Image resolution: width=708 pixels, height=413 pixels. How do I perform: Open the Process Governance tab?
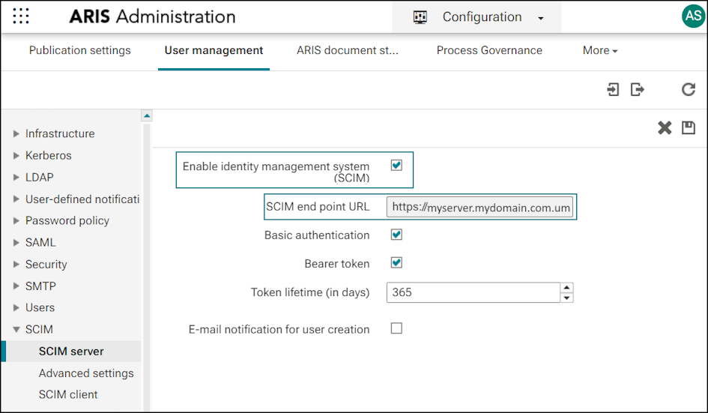[x=489, y=50]
